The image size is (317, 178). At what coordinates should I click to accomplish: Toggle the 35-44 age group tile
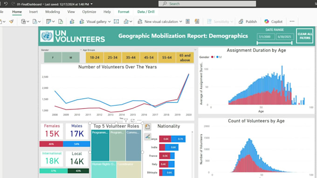131,58
